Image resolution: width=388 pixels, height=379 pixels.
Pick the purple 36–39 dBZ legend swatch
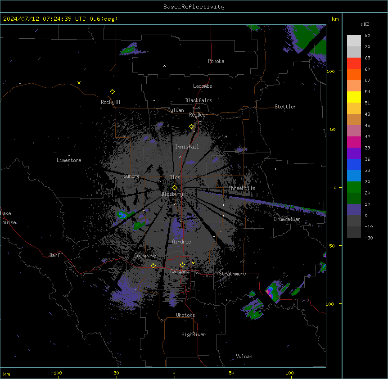[354, 153]
